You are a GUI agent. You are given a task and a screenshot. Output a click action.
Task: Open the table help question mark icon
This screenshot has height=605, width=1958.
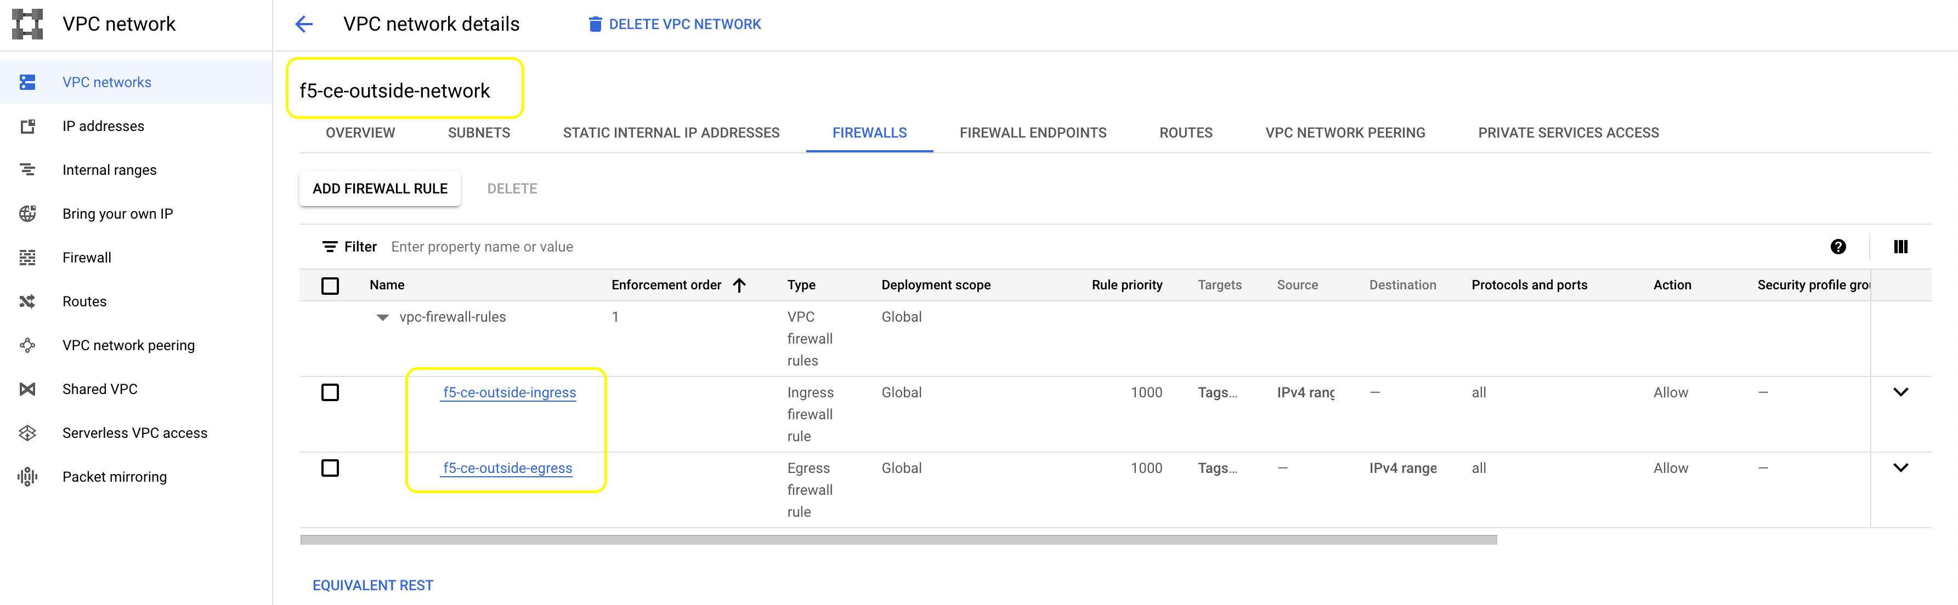[1838, 247]
